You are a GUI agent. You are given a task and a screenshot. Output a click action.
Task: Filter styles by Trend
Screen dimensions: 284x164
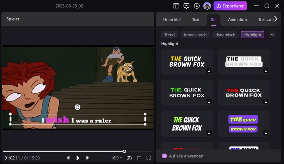coord(169,35)
